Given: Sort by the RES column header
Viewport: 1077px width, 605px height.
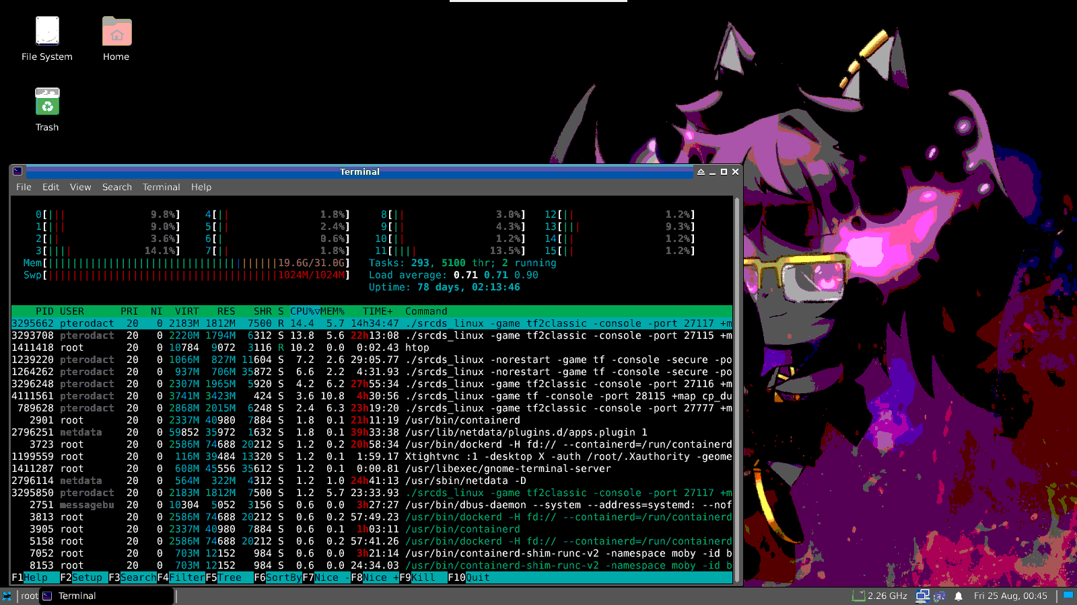Looking at the screenshot, I should (x=226, y=311).
